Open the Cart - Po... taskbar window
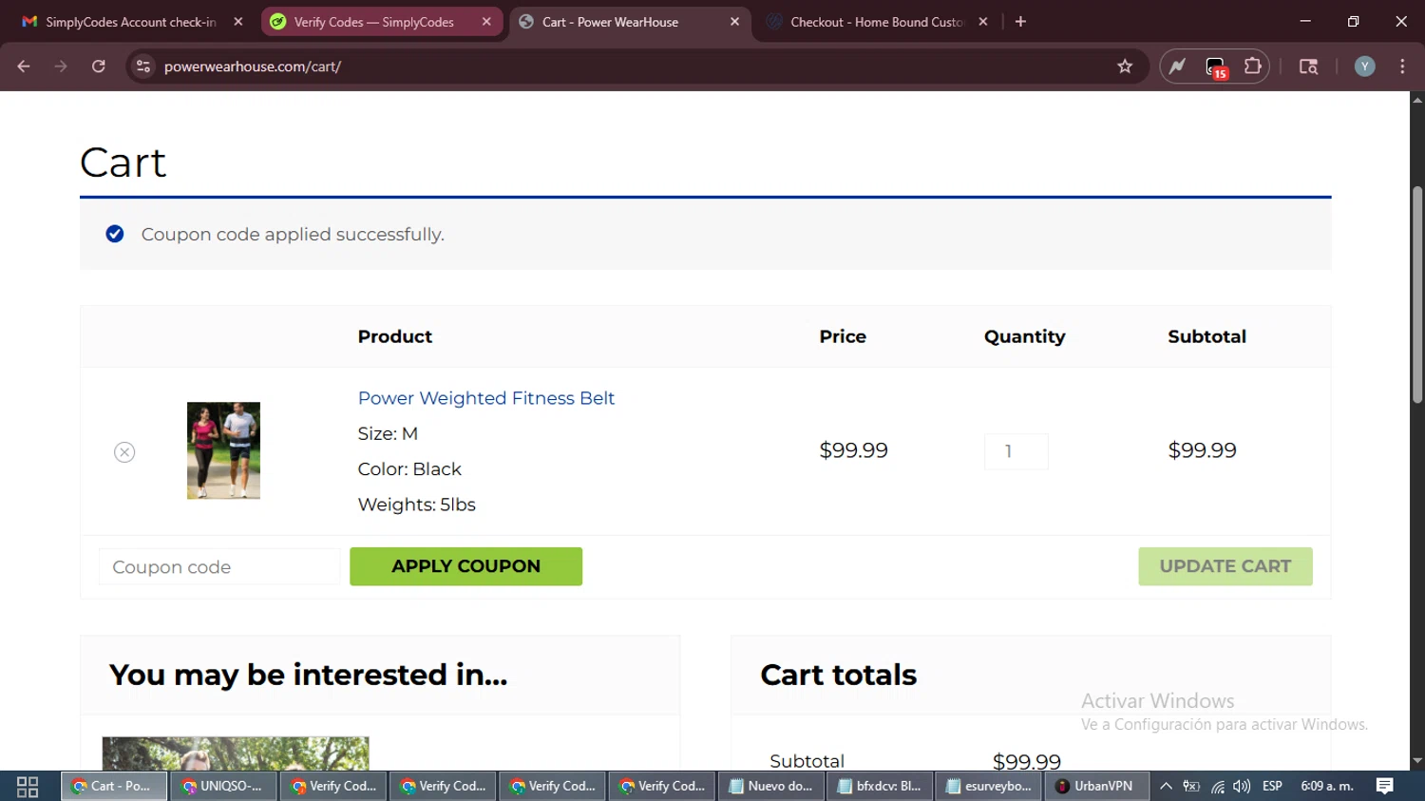Screen dimensions: 1425x801 (x=114, y=787)
